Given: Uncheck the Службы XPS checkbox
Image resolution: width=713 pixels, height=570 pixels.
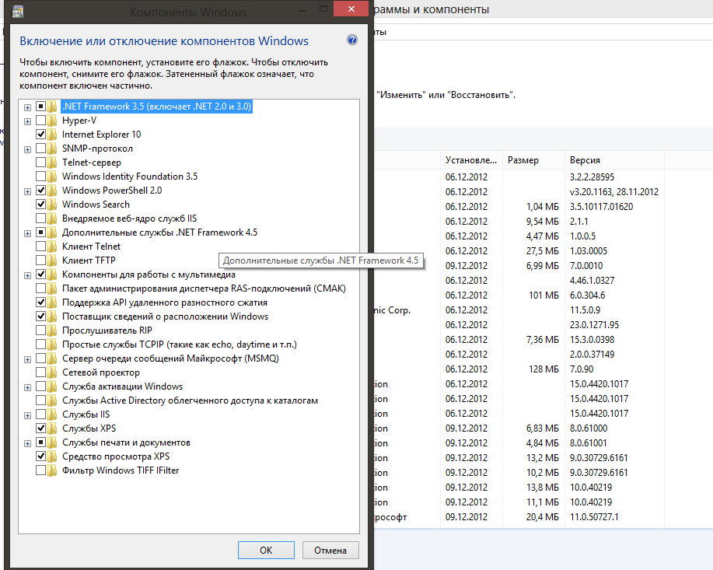Looking at the screenshot, I should pyautogui.click(x=40, y=428).
